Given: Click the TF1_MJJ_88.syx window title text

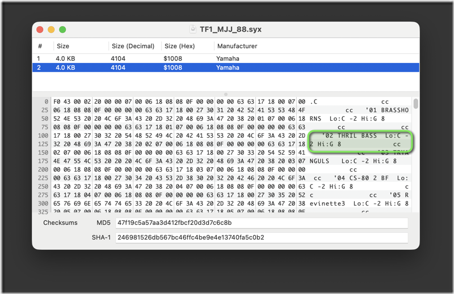Looking at the screenshot, I should (230, 29).
